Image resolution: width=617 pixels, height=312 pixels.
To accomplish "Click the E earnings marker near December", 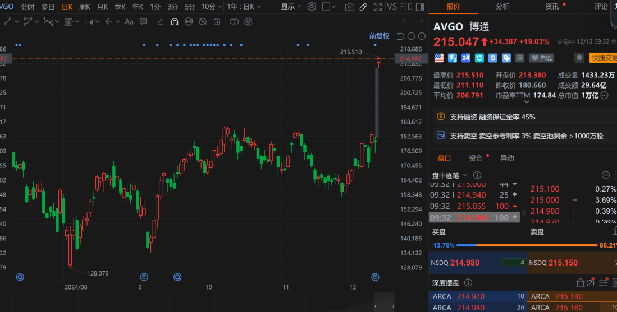I will tap(375, 277).
